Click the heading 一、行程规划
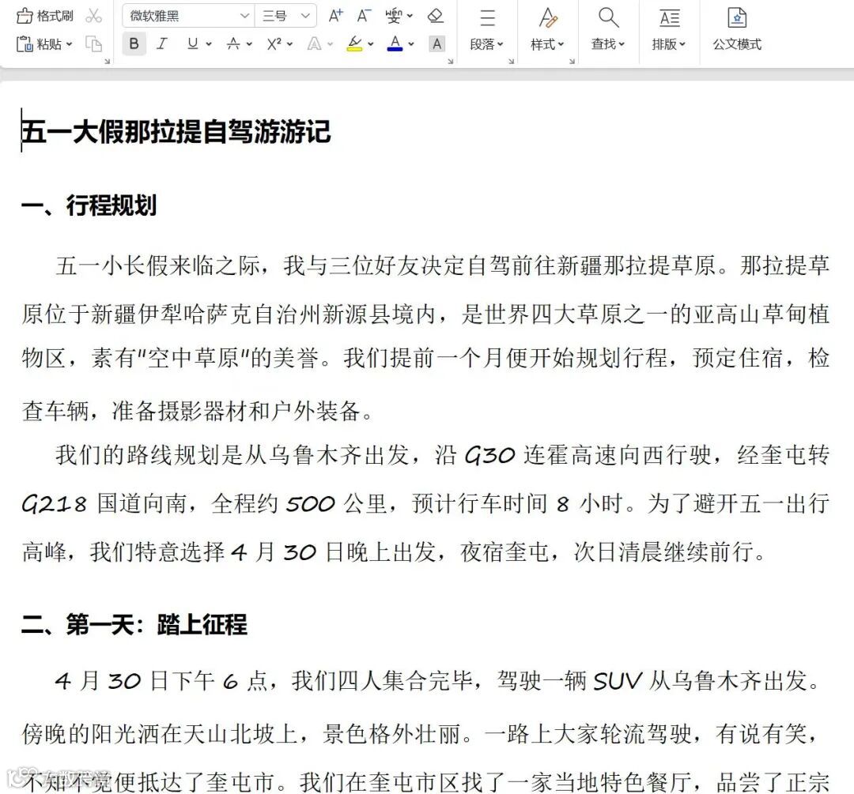This screenshot has width=854, height=794. tap(89, 205)
